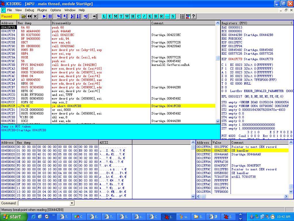Pause execution using the pause icon
This screenshot has width=294, height=221.
[50, 16]
